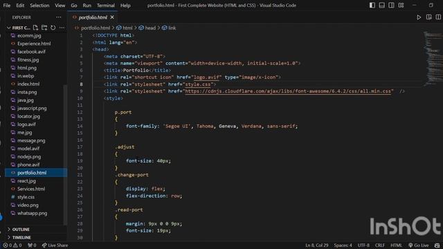The height and width of the screenshot is (249, 443).
Task: Split the editor right
Action: coord(438,17)
